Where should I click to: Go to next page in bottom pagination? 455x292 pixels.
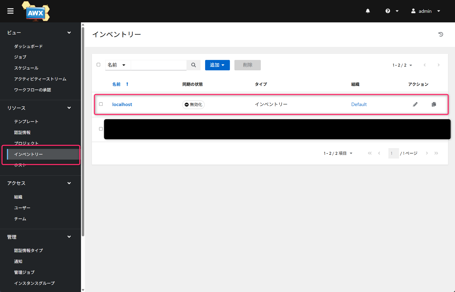pos(427,153)
